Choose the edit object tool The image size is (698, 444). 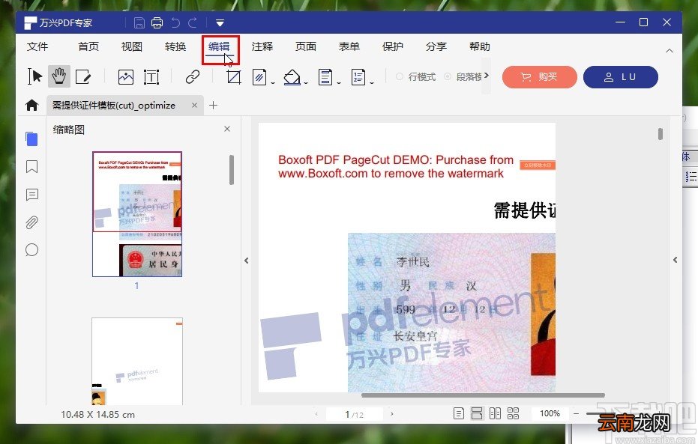83,77
